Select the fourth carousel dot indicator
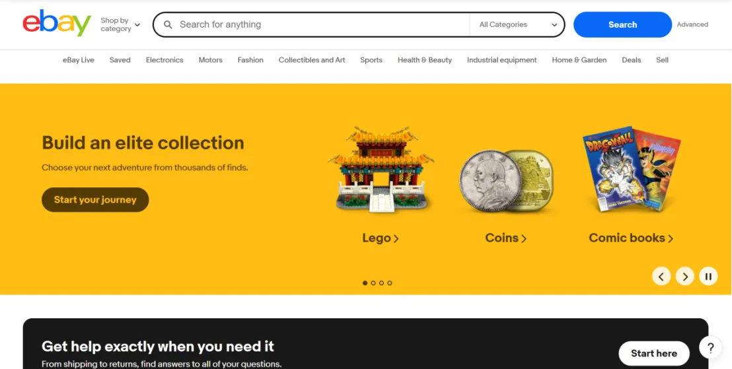This screenshot has height=369, width=732. [390, 283]
